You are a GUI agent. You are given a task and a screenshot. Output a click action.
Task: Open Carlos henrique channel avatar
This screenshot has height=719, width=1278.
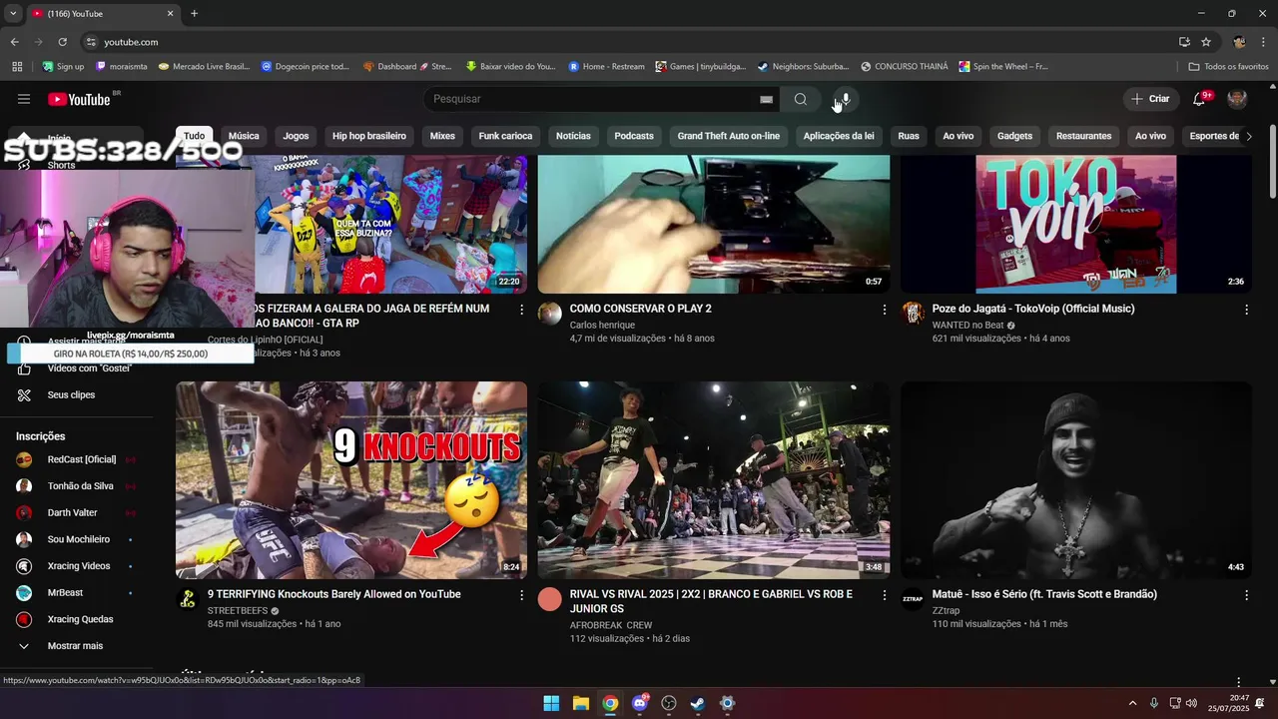[x=550, y=314]
